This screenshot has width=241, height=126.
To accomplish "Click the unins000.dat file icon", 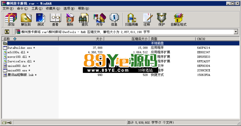I will click(x=5, y=66).
